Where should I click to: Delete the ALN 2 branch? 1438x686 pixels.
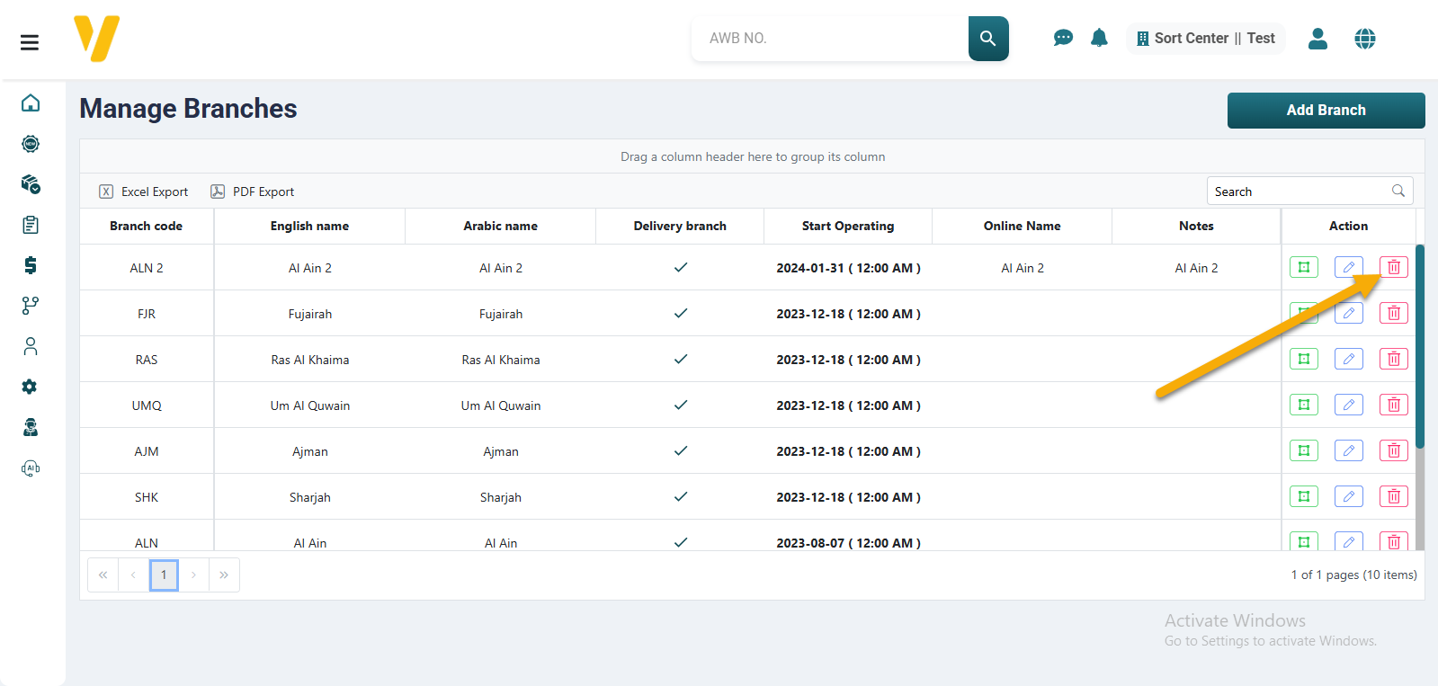click(x=1393, y=267)
